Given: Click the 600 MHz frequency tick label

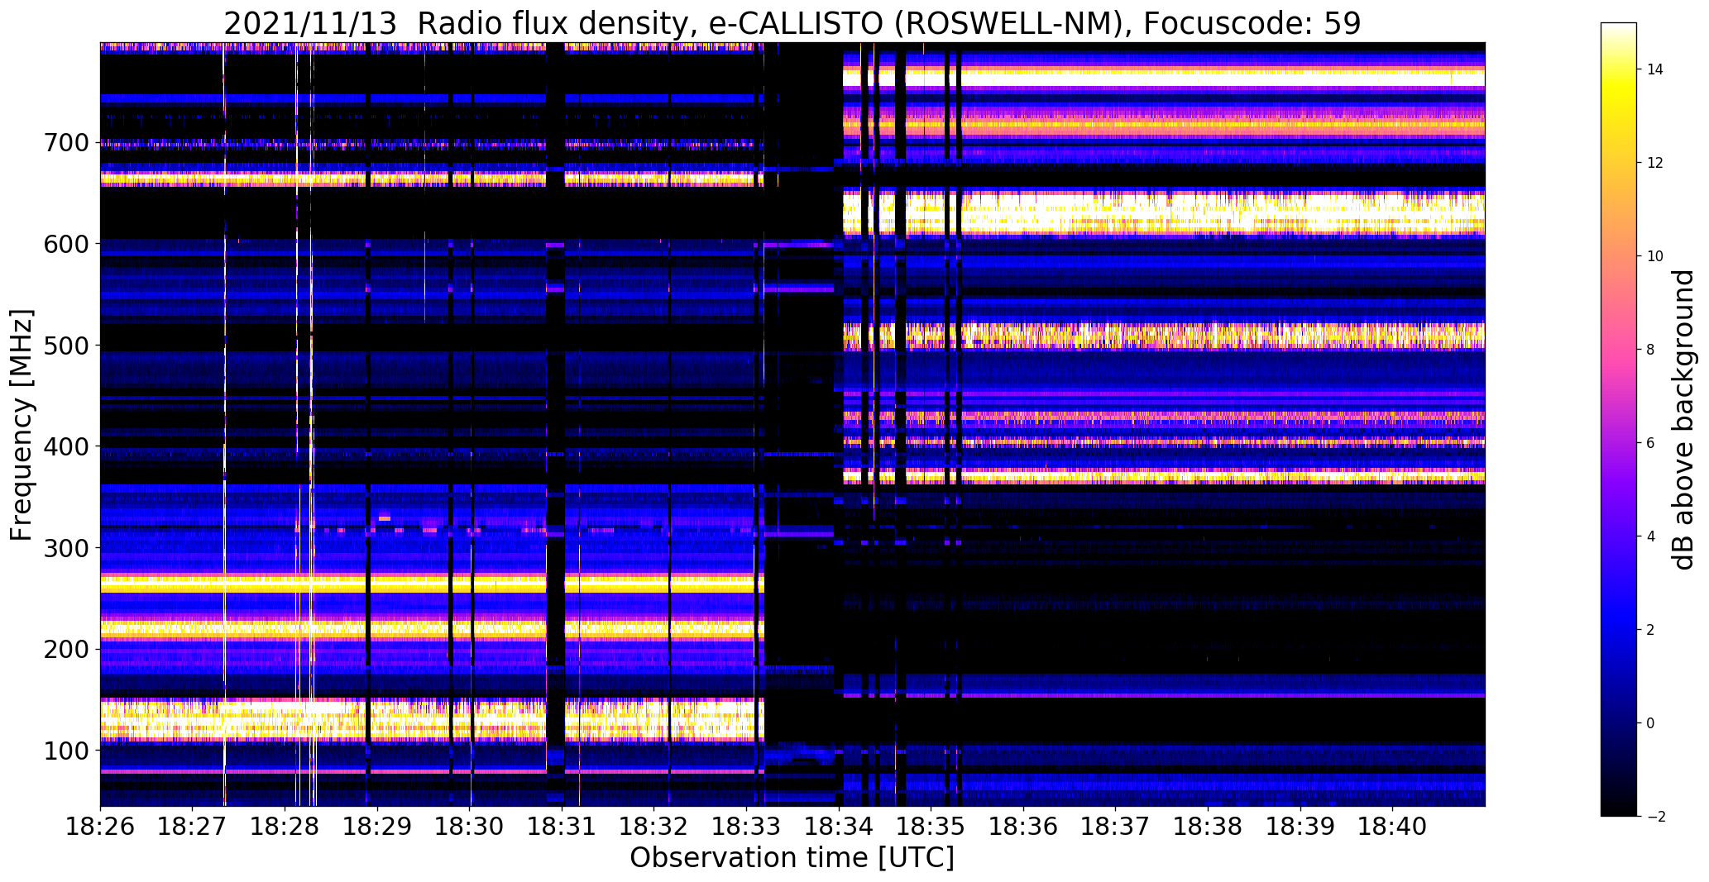Looking at the screenshot, I should point(65,245).
